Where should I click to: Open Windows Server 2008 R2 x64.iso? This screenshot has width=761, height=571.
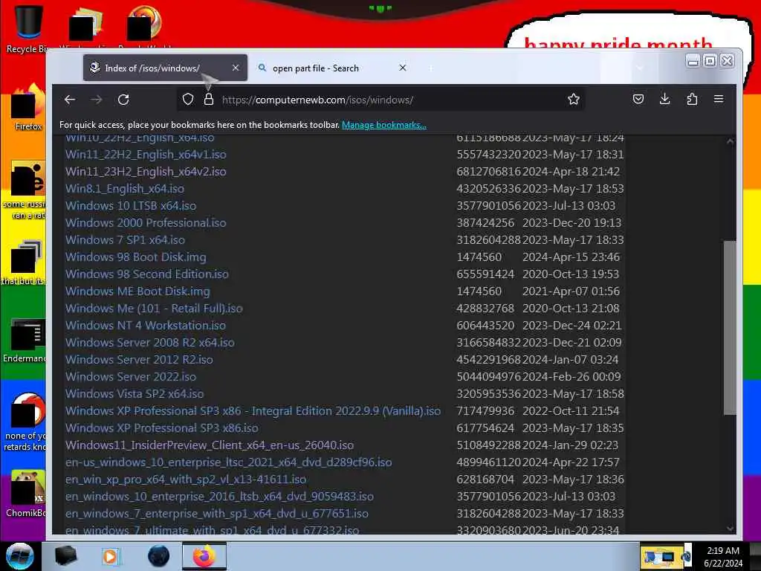click(x=150, y=342)
